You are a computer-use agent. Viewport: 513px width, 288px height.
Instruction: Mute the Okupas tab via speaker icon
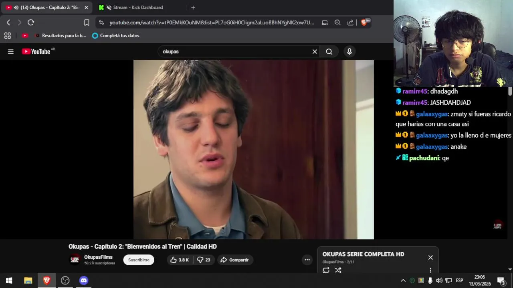tap(16, 7)
